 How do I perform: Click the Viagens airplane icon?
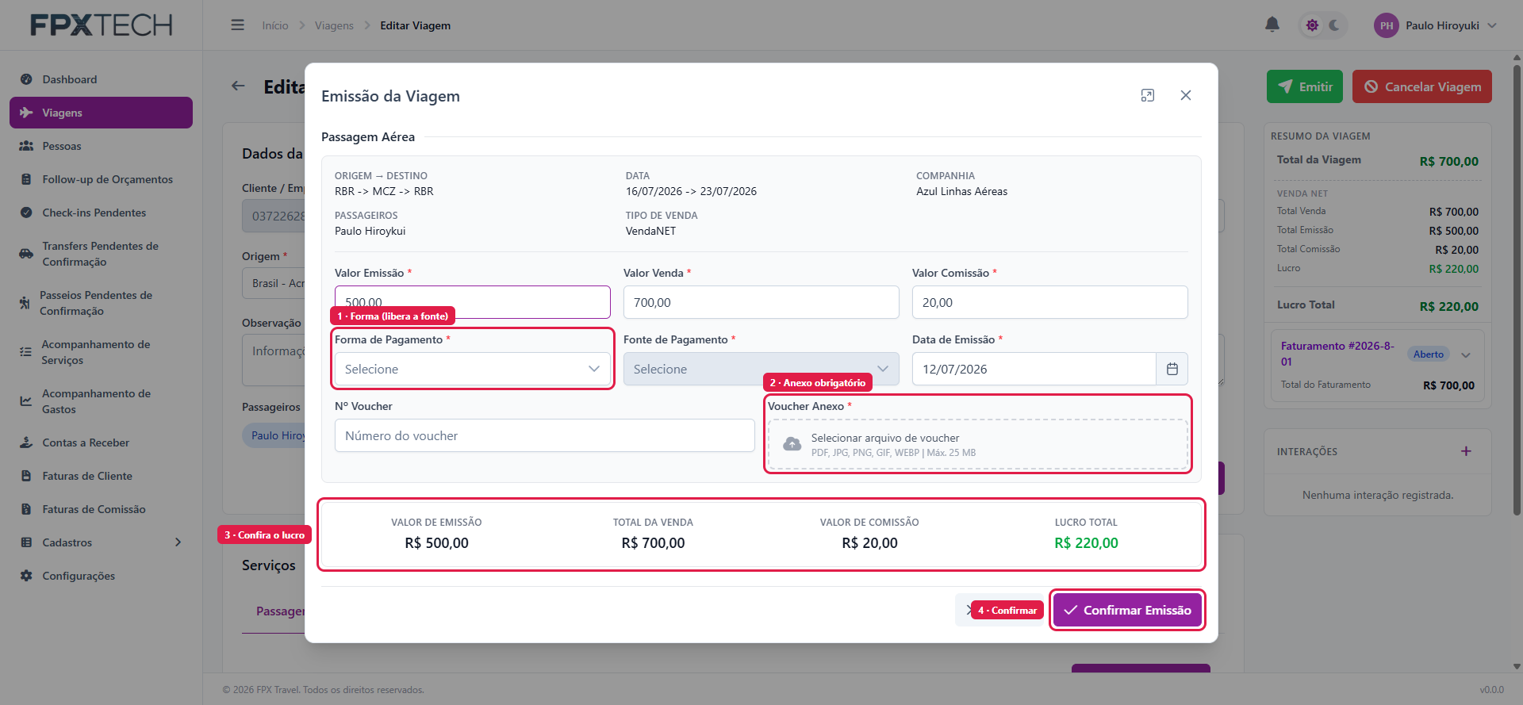tap(26, 113)
